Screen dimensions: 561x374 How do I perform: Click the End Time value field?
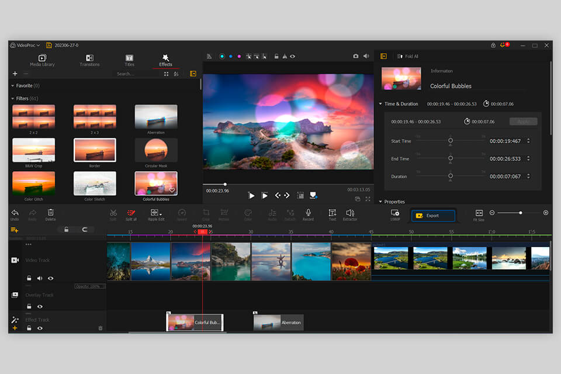[505, 158]
